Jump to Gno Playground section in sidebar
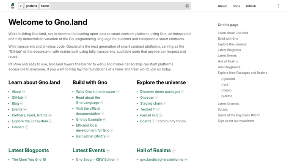The width and height of the screenshot is (289, 162). click(x=229, y=67)
